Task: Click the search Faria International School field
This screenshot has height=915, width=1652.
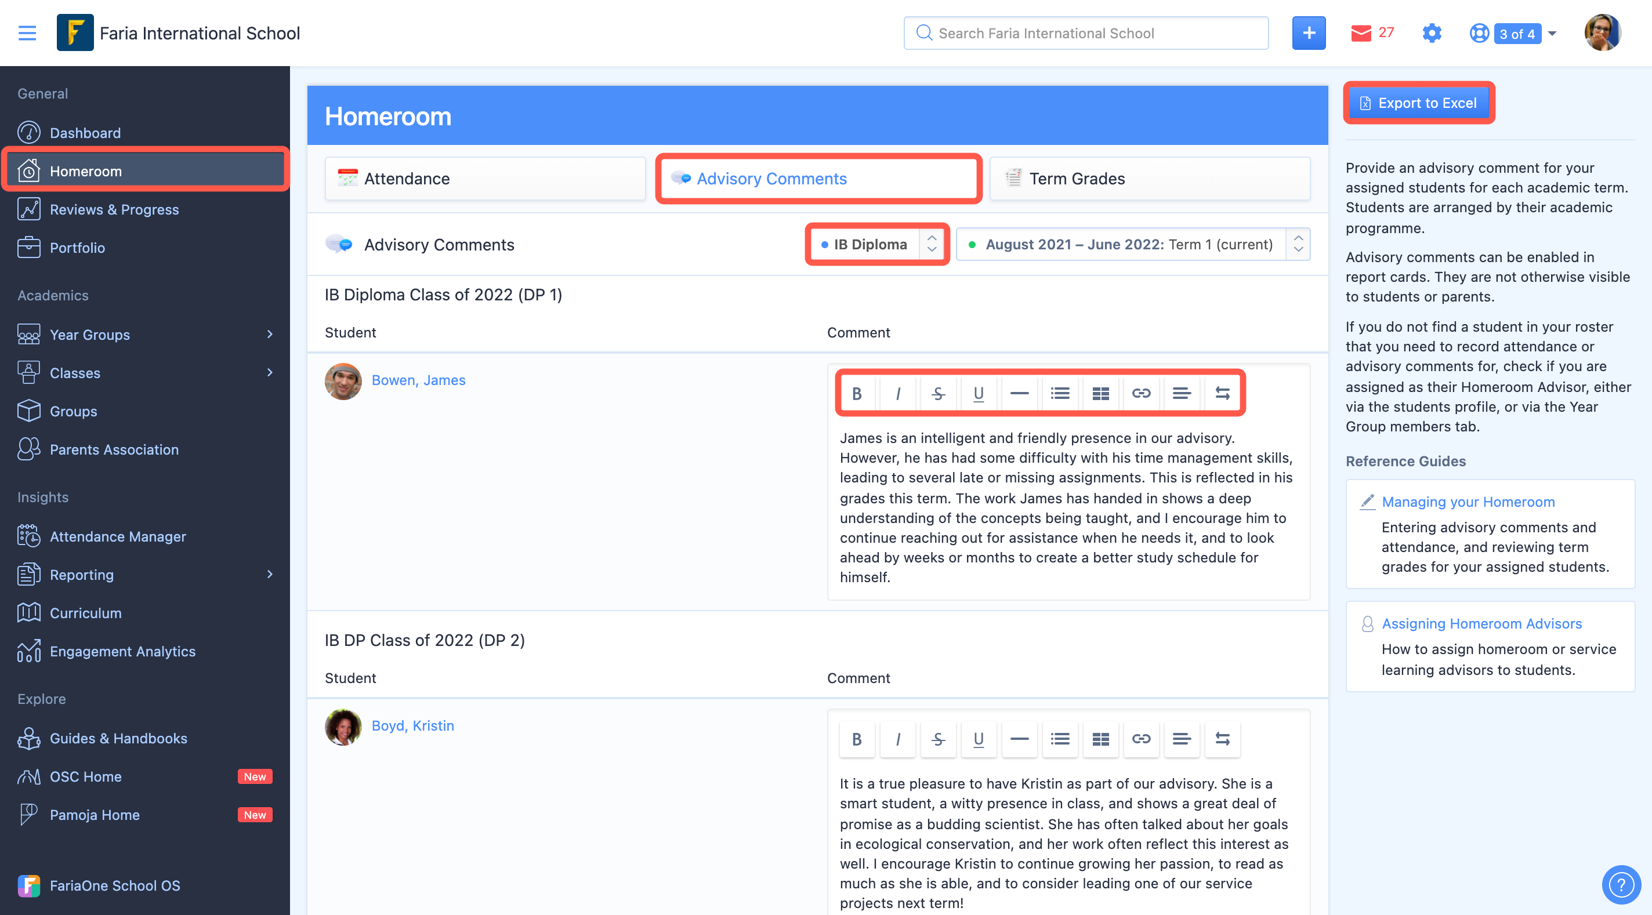Action: coord(1086,32)
